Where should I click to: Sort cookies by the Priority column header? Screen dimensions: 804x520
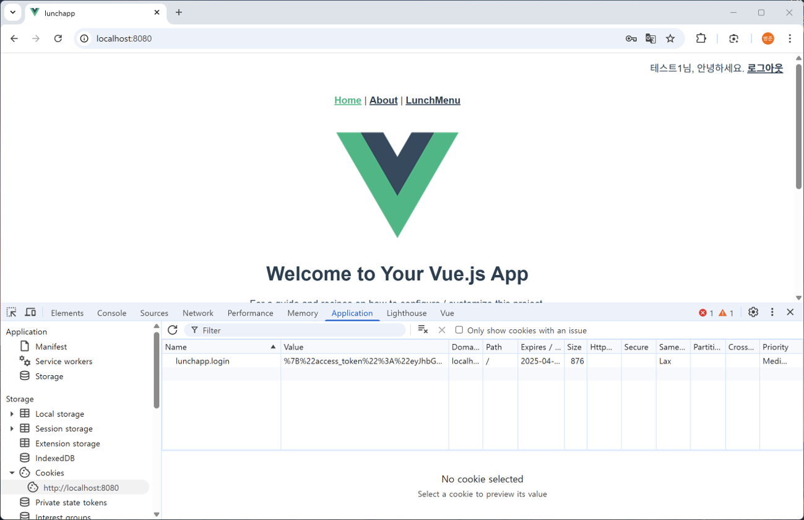tap(781, 347)
